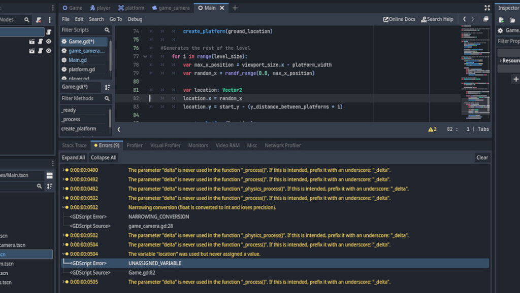Expand the first delta parameter error entry
This screenshot has height=293, width=520.
point(63,170)
